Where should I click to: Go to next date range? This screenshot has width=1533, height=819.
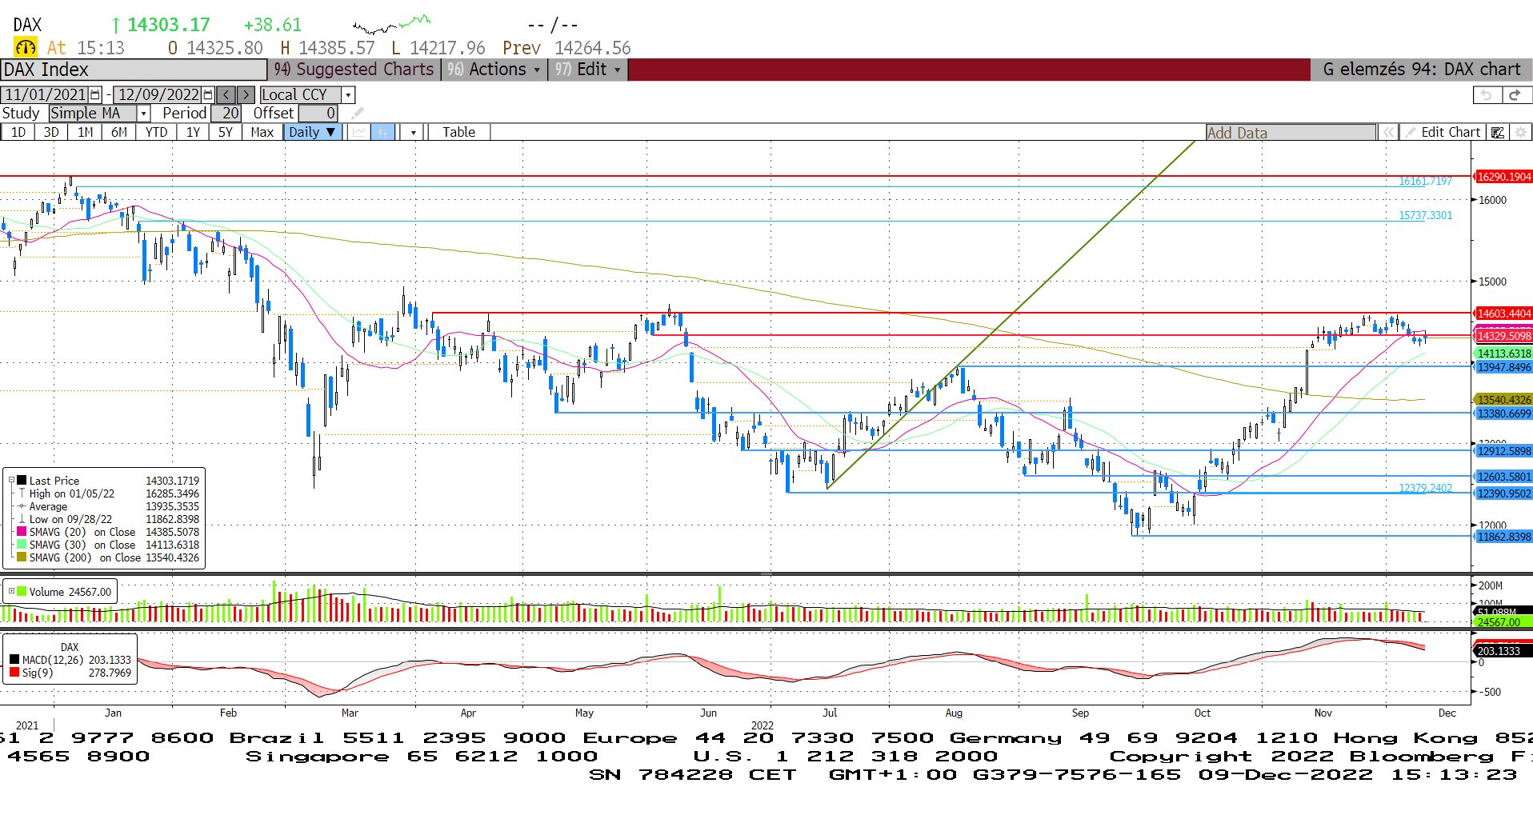pyautogui.click(x=246, y=94)
